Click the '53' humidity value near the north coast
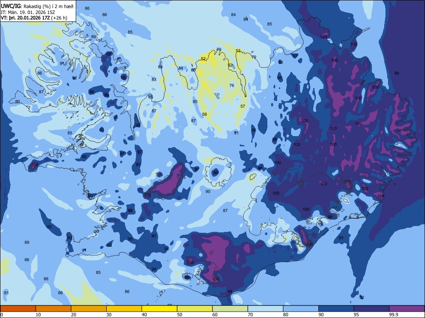This screenshot has height=318, width=425. pos(238,51)
